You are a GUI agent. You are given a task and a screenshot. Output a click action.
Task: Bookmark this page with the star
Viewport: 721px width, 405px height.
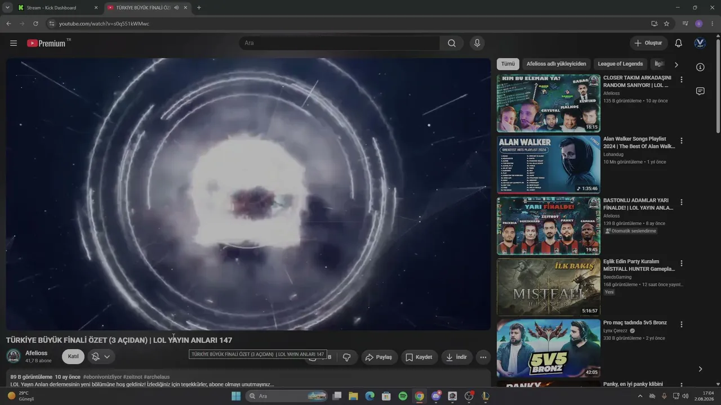[666, 24]
